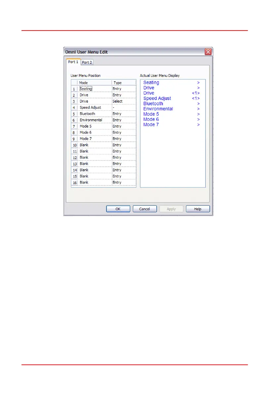The image size is (278, 395).
Task: Click the Select type cell in row 3
Action: click(124, 101)
